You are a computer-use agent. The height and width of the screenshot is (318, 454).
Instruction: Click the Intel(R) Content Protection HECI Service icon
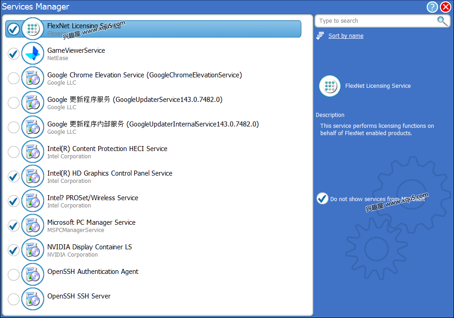32,151
